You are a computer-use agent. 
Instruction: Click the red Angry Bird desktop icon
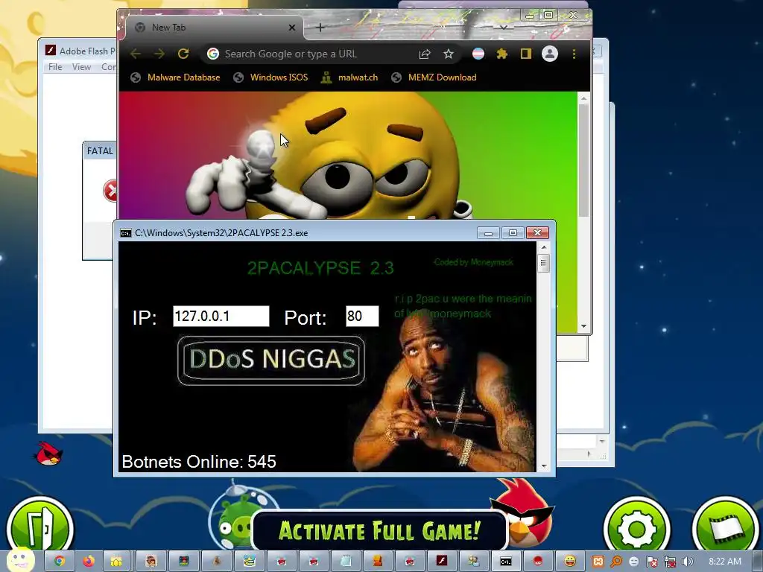point(49,454)
